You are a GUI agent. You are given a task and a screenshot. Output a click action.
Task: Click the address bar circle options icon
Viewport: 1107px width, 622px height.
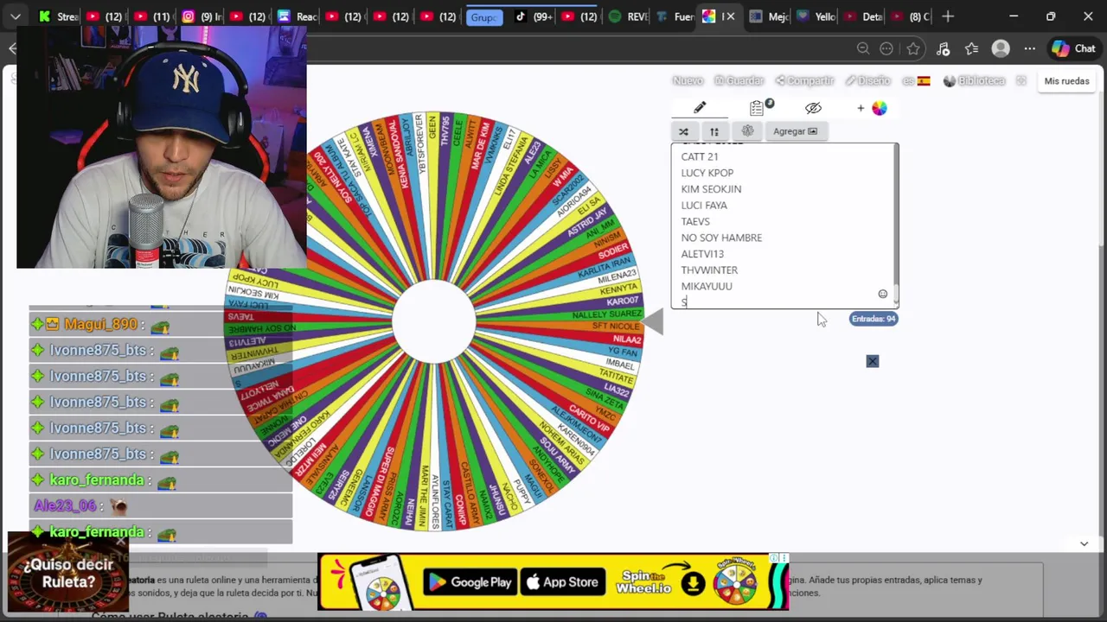point(886,49)
